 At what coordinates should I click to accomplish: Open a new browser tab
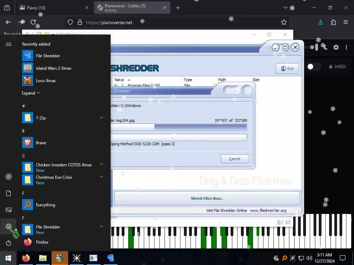[178, 8]
